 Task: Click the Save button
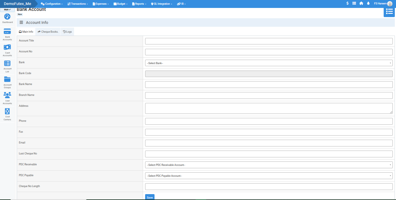pos(150,197)
